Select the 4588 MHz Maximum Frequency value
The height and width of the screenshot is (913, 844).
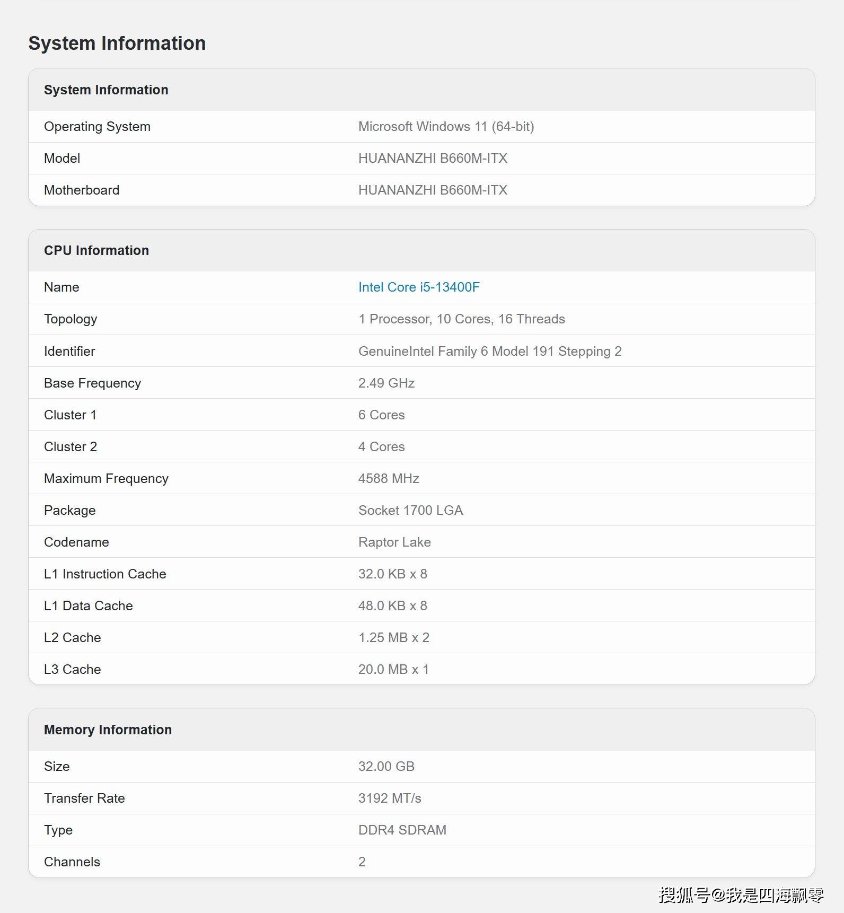[389, 479]
